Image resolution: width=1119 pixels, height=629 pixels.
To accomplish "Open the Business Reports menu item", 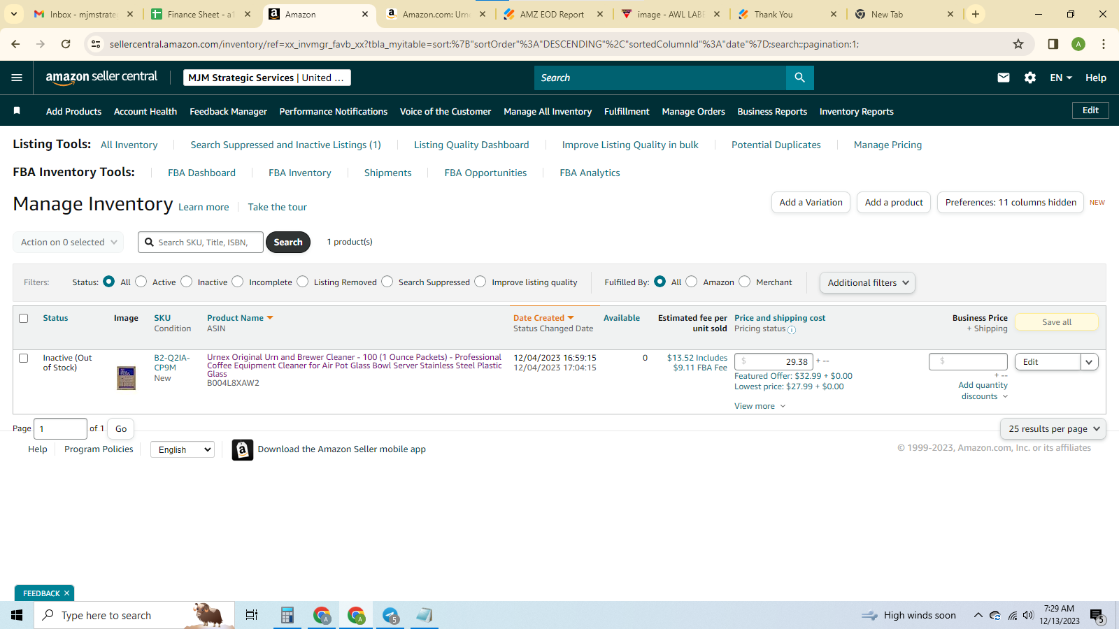I will (x=772, y=111).
